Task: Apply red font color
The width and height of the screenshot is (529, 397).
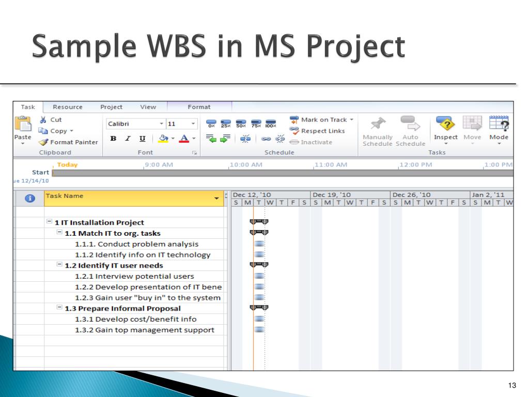Action: click(184, 139)
